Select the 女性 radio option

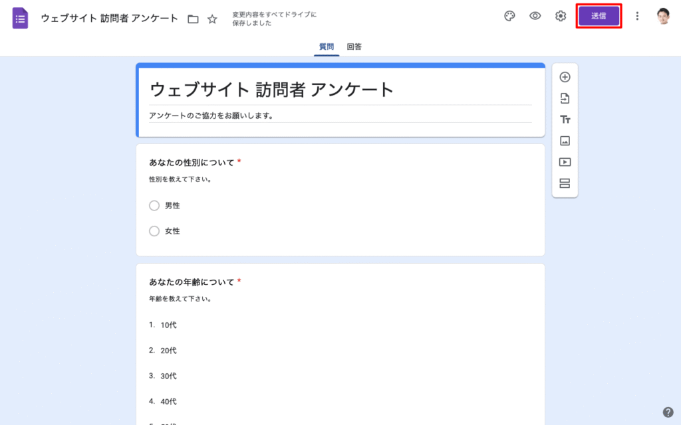pos(154,231)
